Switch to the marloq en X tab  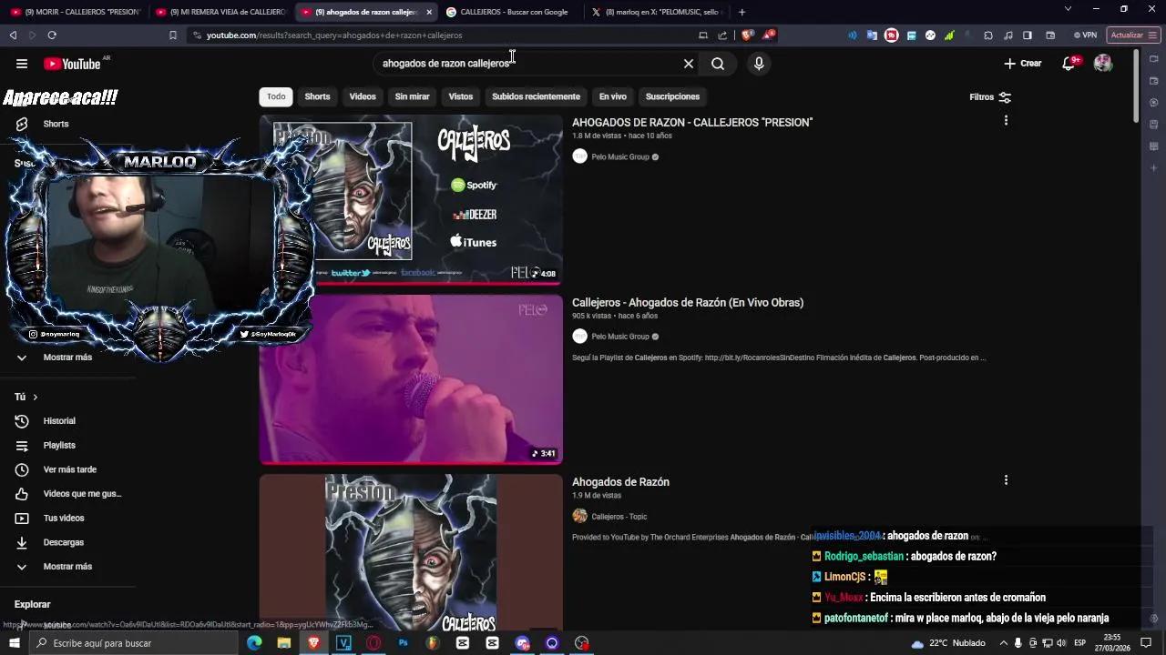pyautogui.click(x=660, y=12)
